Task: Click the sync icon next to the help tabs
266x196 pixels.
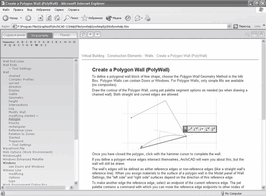Action: (x=83, y=35)
